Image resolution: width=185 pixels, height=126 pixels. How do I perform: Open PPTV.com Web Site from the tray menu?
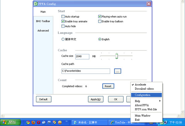(x=146, y=109)
